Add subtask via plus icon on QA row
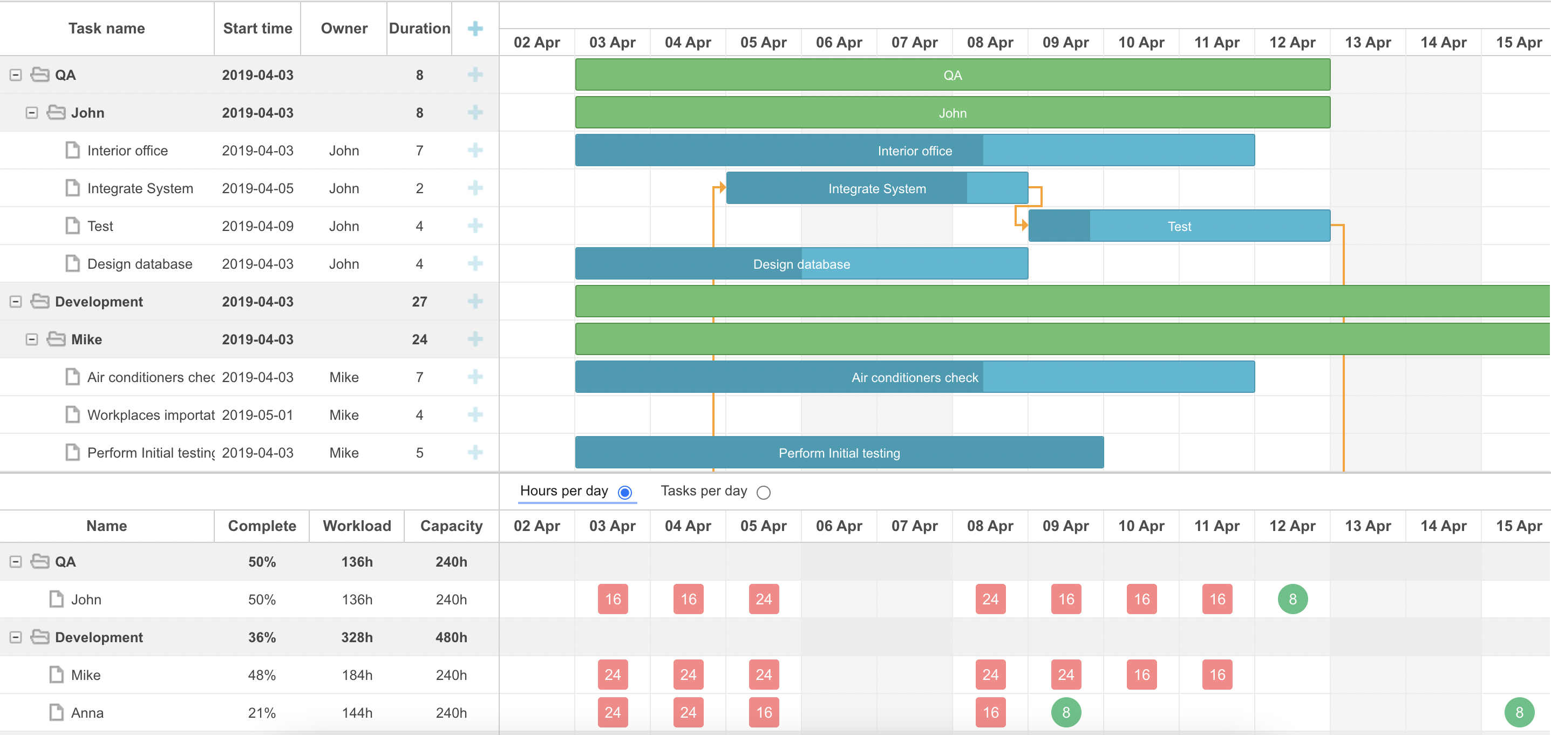The width and height of the screenshot is (1551, 735). pos(475,74)
